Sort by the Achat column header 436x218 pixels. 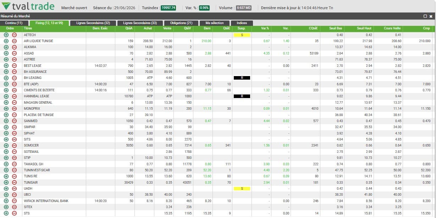(148, 28)
